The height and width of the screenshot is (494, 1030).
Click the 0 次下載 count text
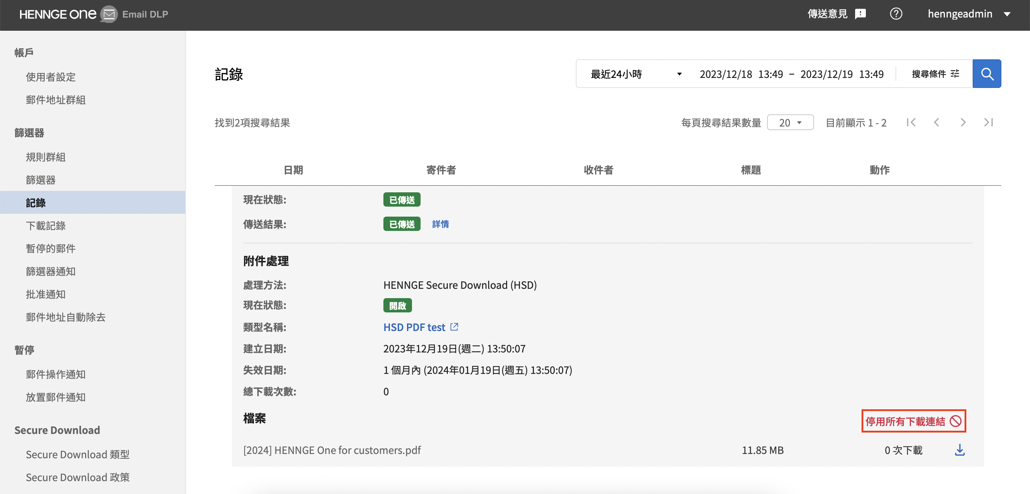(x=903, y=450)
